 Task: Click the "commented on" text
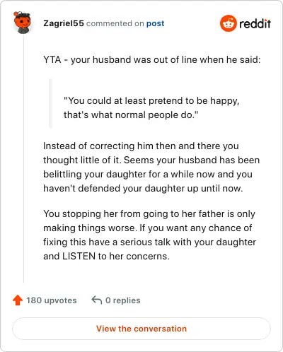coord(115,23)
